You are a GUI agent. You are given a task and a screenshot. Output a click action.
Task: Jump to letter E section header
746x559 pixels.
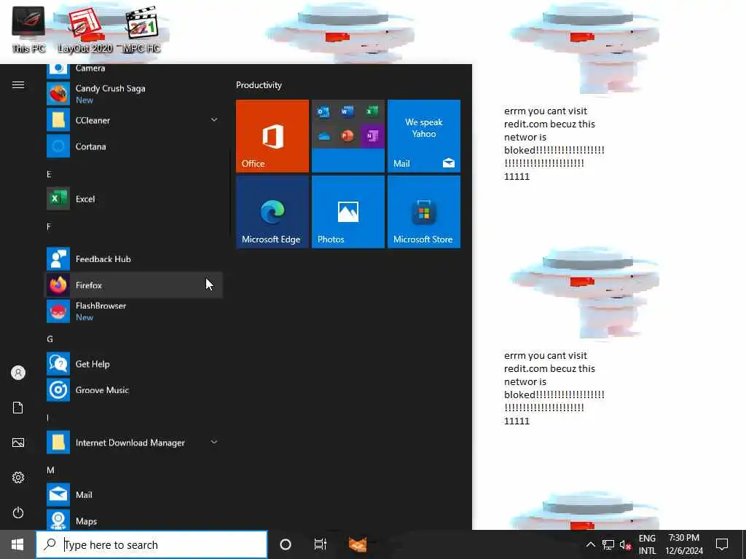(49, 175)
